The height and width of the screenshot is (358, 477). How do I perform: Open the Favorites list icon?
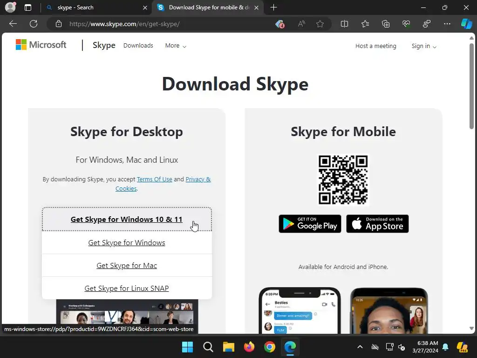(x=365, y=24)
